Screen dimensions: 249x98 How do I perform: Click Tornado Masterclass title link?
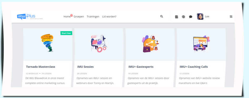[x=41, y=67]
